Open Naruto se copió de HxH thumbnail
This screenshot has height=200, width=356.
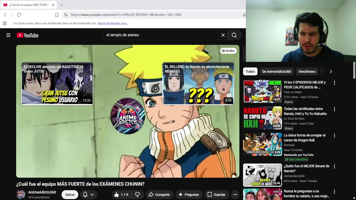tap(263, 118)
